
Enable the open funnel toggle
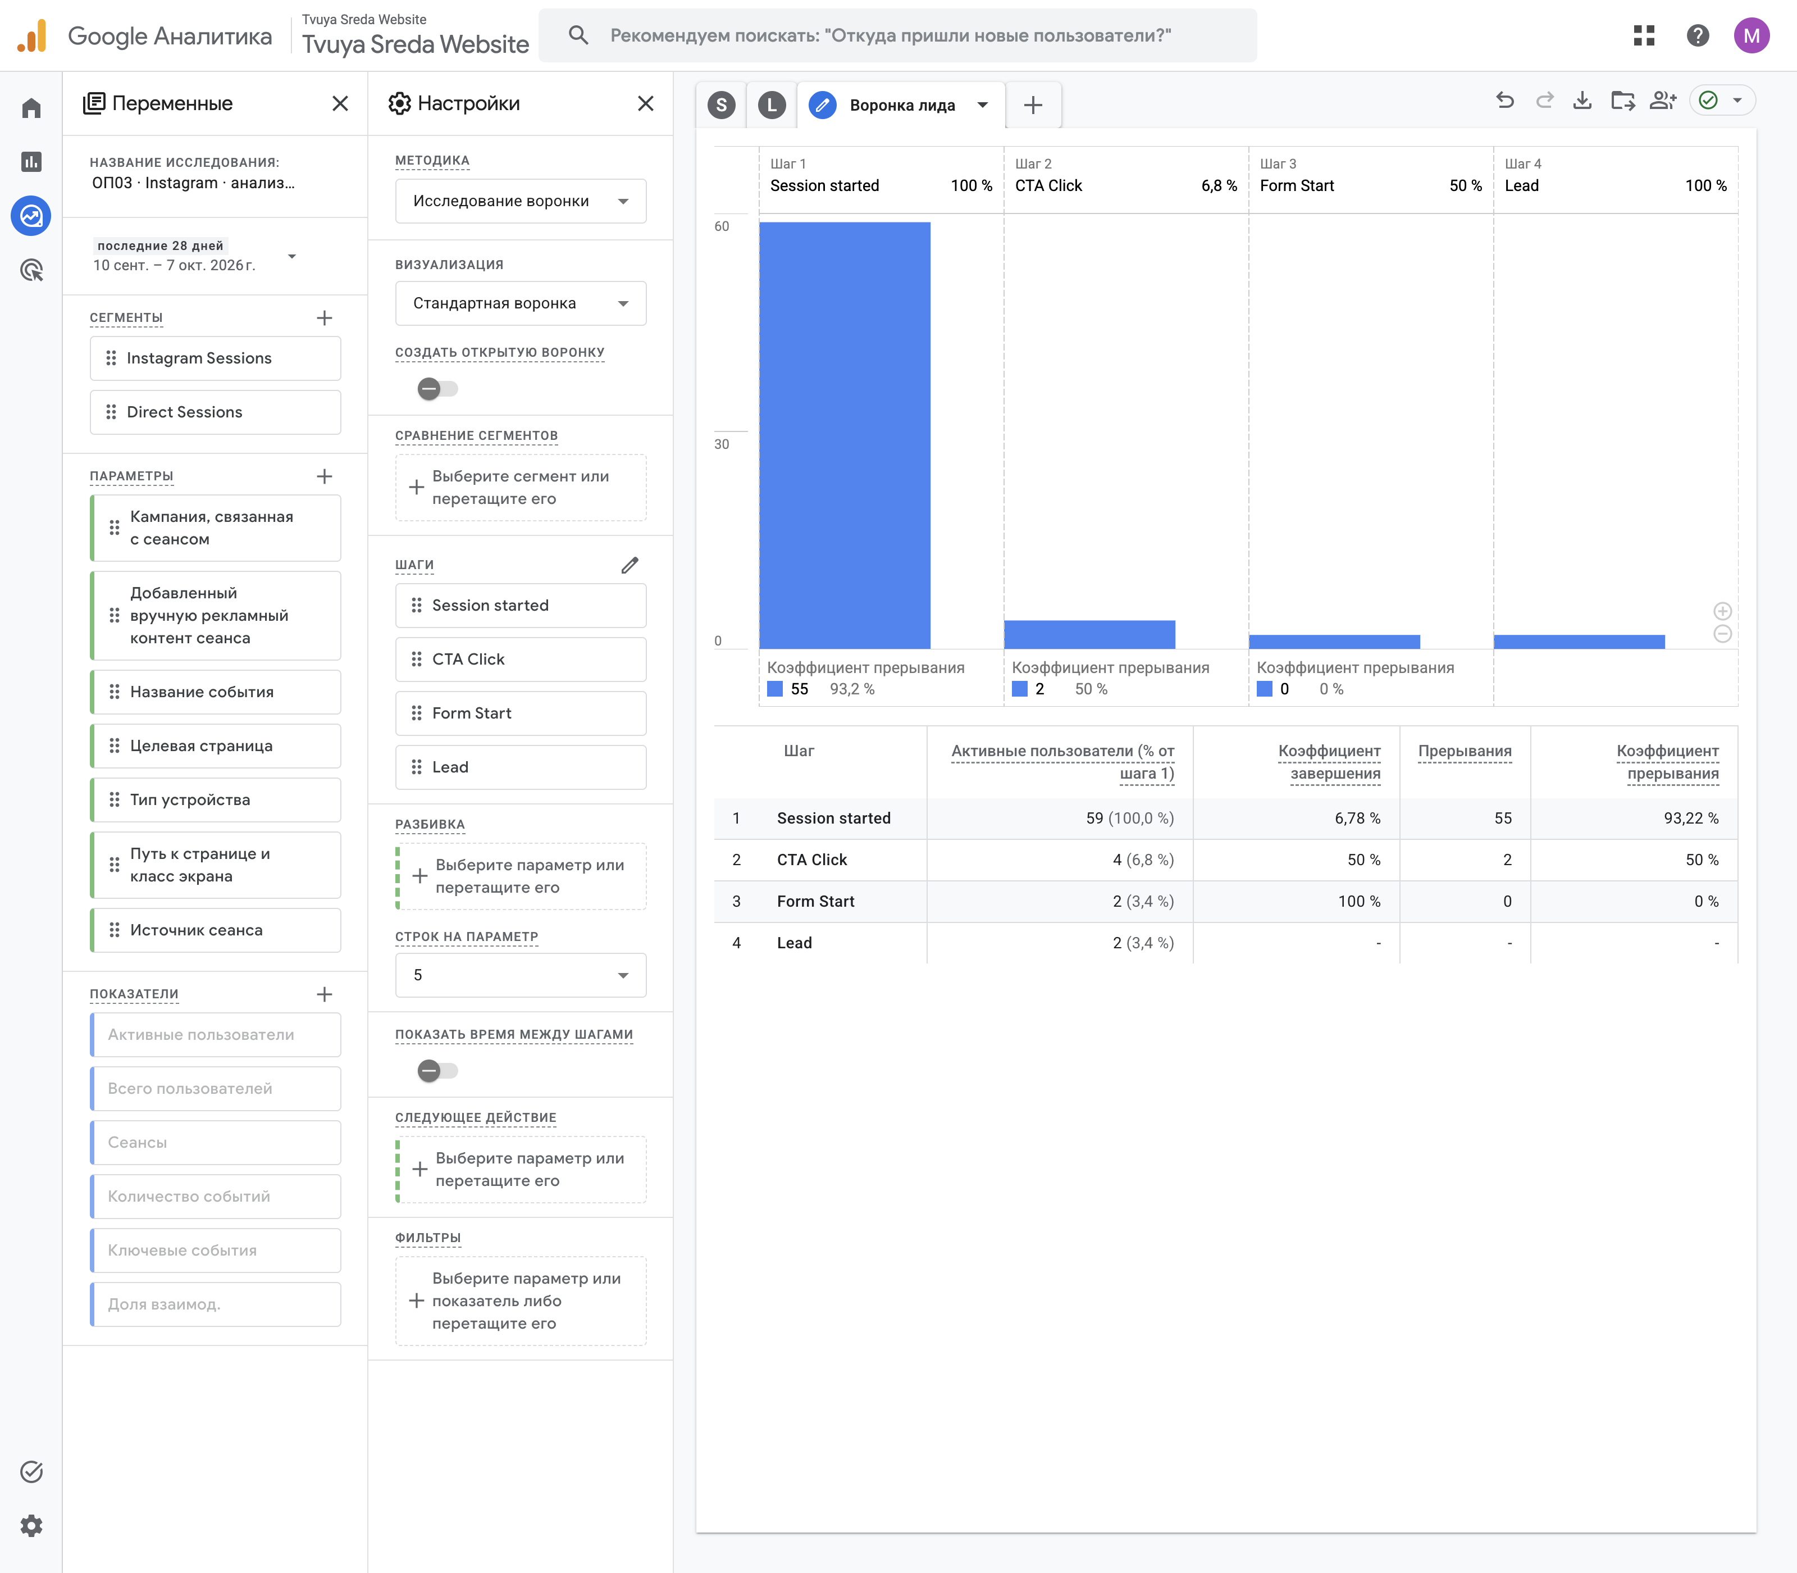pos(437,389)
